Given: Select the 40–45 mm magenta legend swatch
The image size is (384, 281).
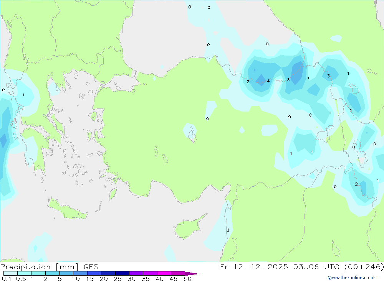Looking at the screenshot, I should 164,273.
